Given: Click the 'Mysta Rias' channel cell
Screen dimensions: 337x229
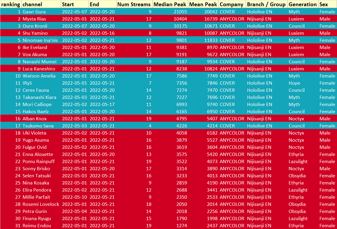Looking at the screenshot, I should click(x=41, y=19).
